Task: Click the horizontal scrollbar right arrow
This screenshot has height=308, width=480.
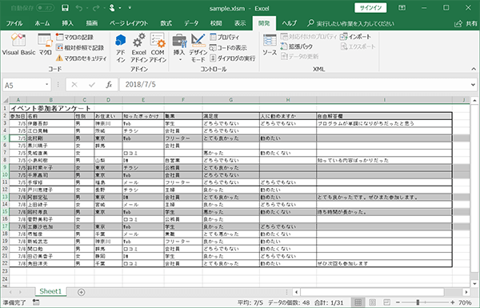Action: [x=466, y=292]
